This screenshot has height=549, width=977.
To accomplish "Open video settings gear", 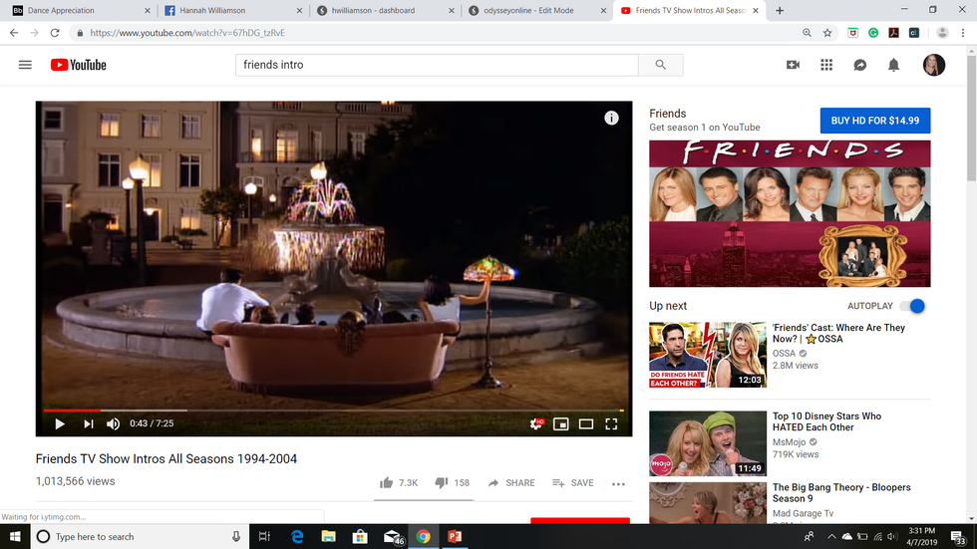I will pyautogui.click(x=536, y=423).
